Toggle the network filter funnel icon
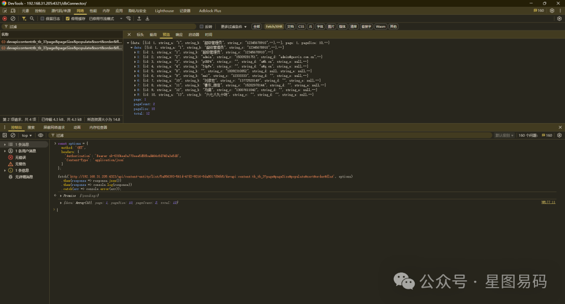Image resolution: width=565 pixels, height=304 pixels. point(24,19)
